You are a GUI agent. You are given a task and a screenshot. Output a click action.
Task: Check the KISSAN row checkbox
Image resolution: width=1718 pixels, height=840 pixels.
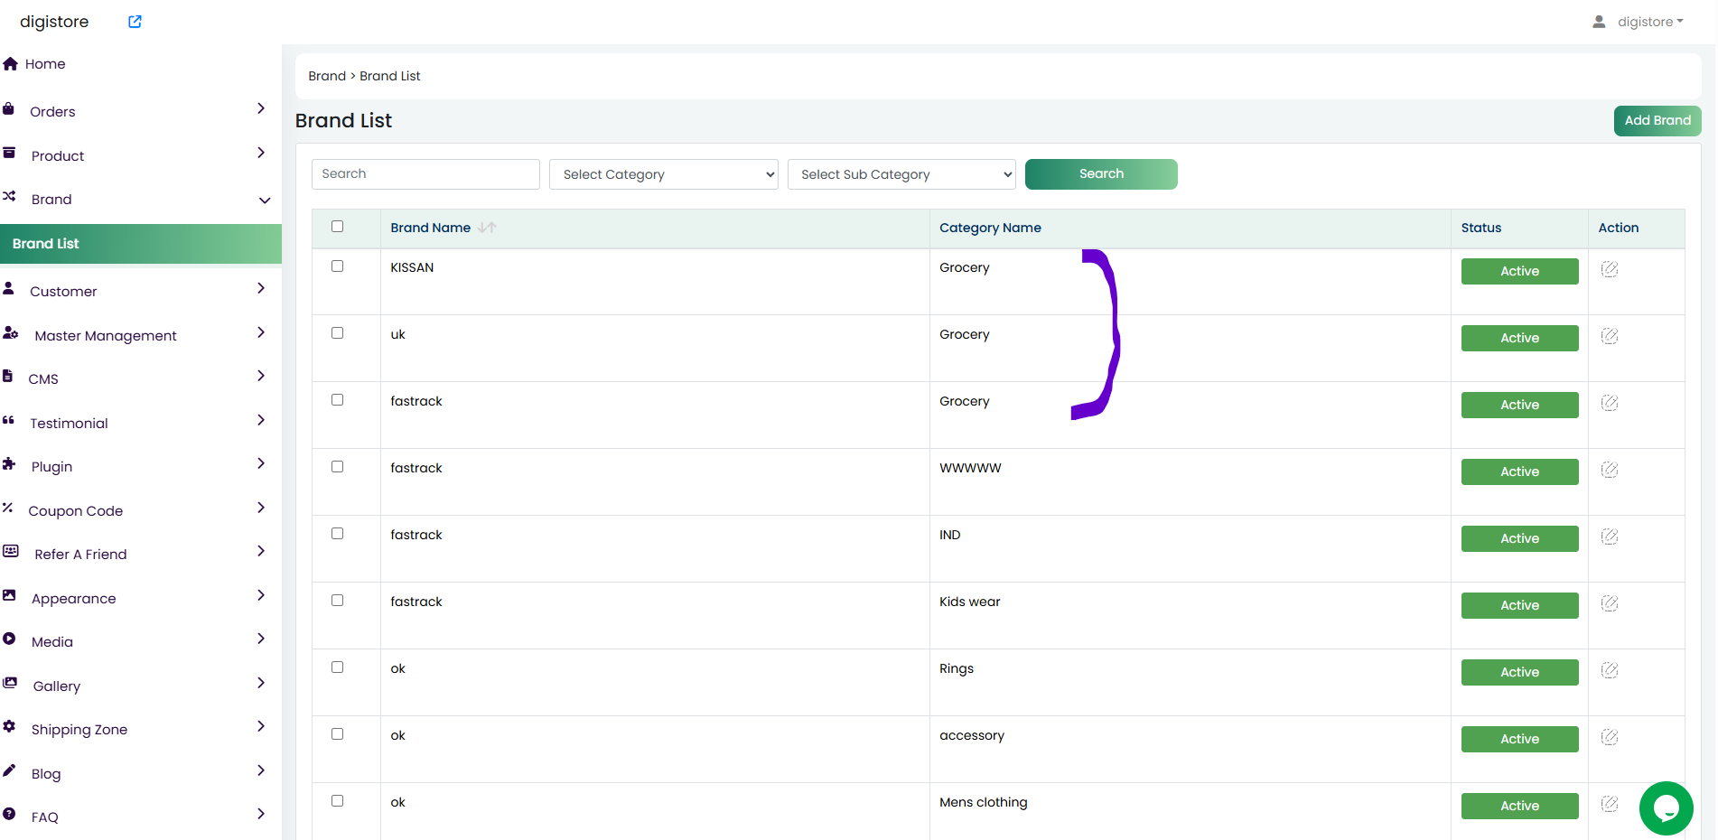point(338,266)
